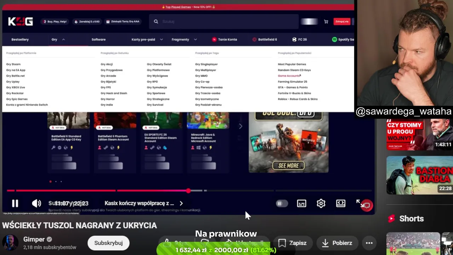Open the K4G shopping cart icon
This screenshot has width=453, height=255.
pos(326,22)
